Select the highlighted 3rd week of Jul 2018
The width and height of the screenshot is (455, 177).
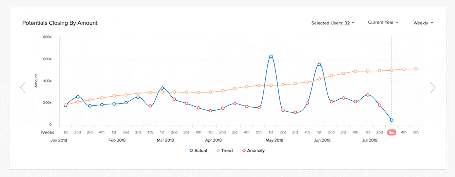(x=392, y=132)
